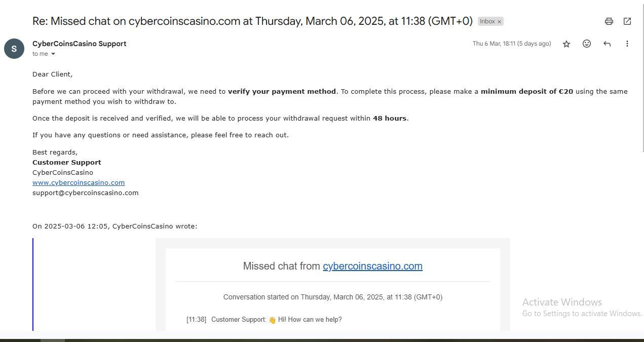Open the three-dot More options menu
The height and width of the screenshot is (342, 644).
coord(627,44)
